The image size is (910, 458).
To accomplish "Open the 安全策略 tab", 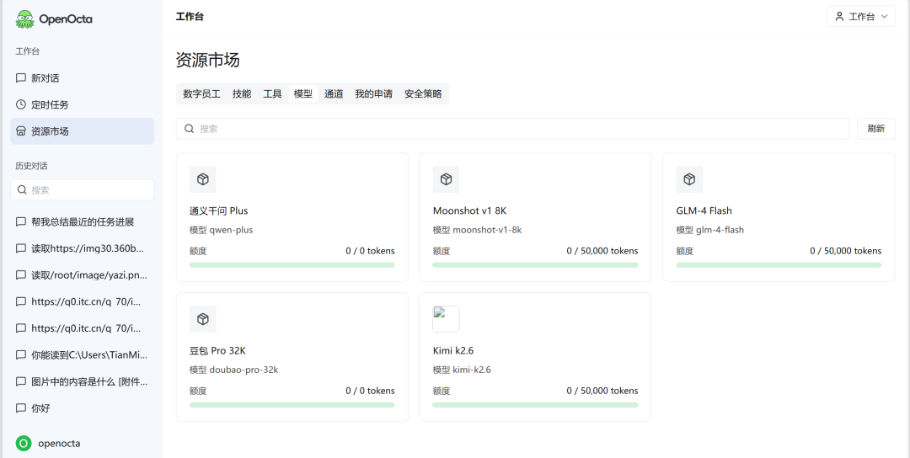I will click(x=423, y=94).
